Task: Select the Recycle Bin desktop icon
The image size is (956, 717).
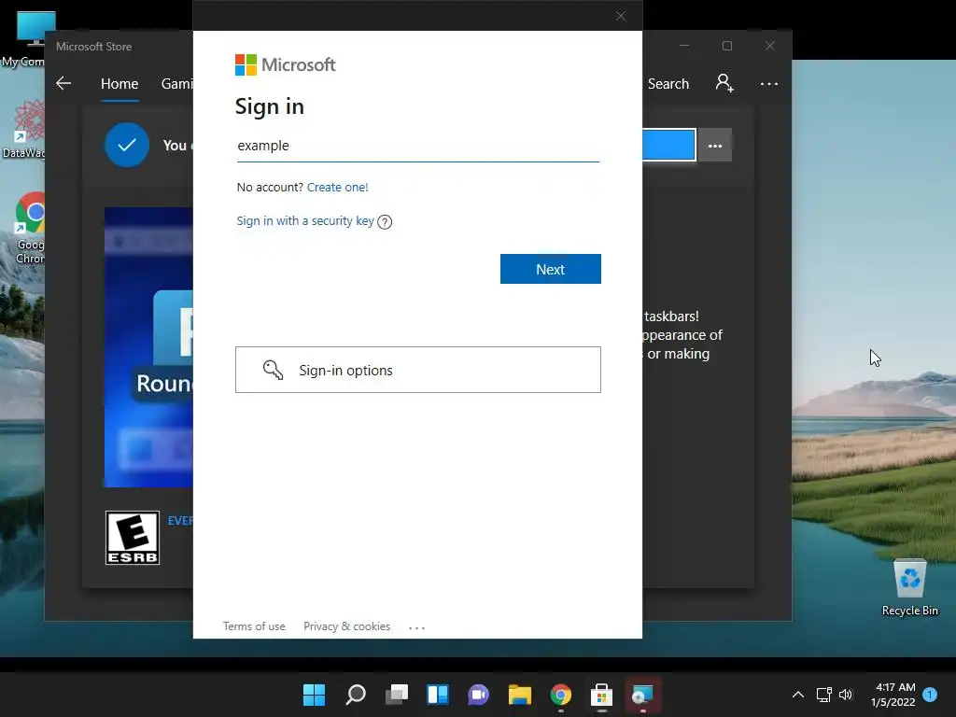Action: point(909,588)
